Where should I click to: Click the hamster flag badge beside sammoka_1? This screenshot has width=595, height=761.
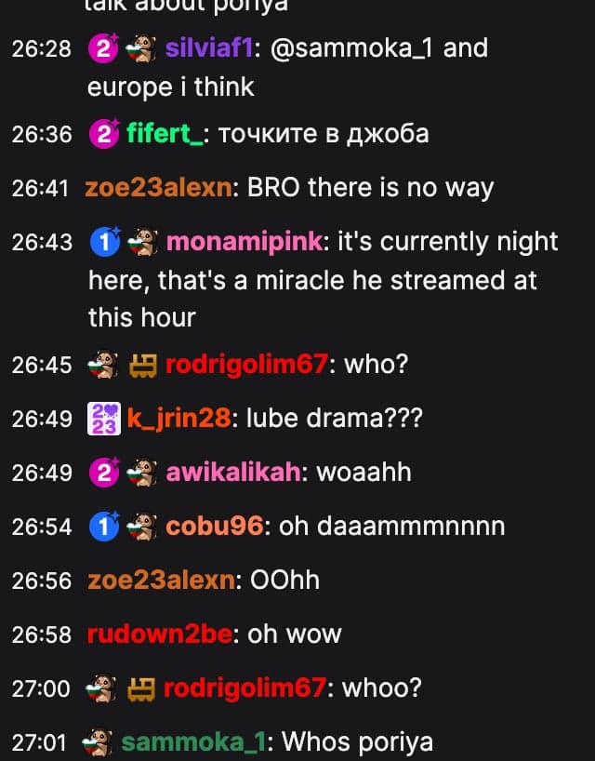point(97,742)
